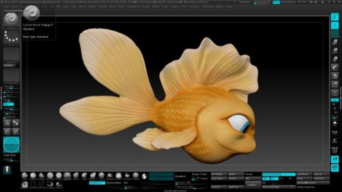Open the Stroke menu
This screenshot has height=192, width=342.
pyautogui.click(x=165, y=6)
